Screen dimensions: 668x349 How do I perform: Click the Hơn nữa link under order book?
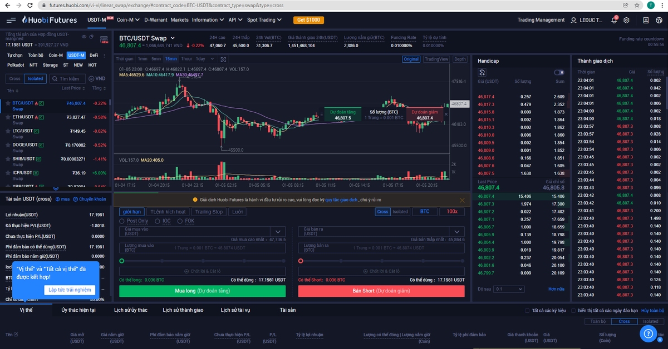pos(556,289)
